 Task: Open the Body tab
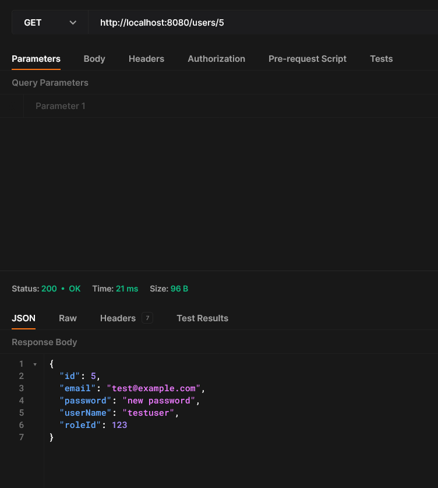pos(94,59)
